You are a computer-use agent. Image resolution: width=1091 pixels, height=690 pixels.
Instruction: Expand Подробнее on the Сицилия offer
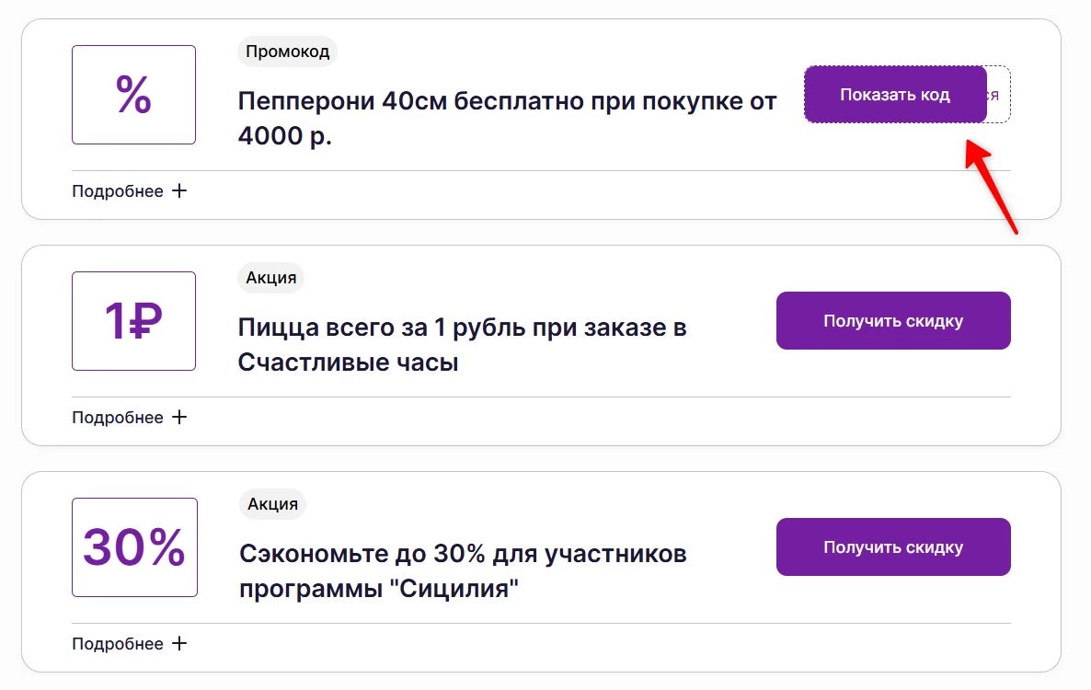click(119, 643)
